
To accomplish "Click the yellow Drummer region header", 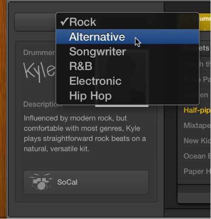I will pos(205,22).
